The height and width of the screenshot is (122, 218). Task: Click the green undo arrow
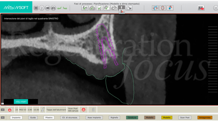pyautogui.click(x=59, y=8)
